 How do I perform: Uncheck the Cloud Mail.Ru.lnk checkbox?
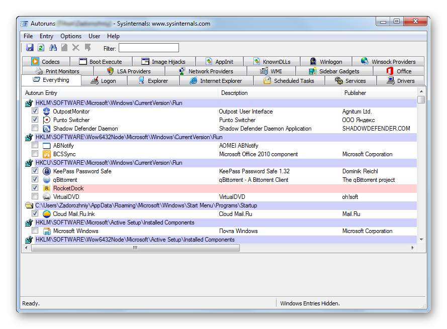tap(35, 213)
